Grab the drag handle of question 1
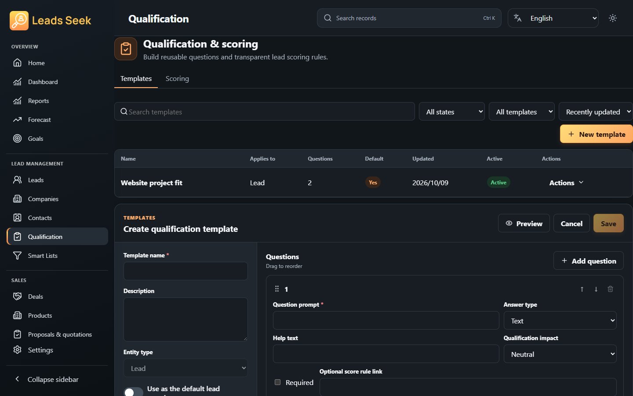The height and width of the screenshot is (396, 633). click(x=277, y=289)
